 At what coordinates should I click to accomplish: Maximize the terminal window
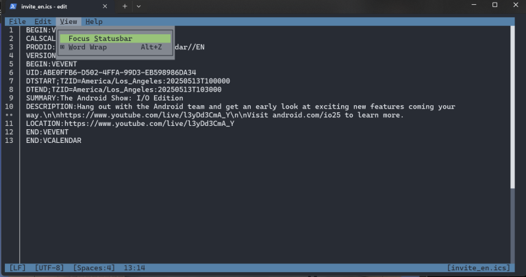pyautogui.click(x=494, y=5)
